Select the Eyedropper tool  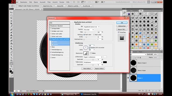coord(11,26)
